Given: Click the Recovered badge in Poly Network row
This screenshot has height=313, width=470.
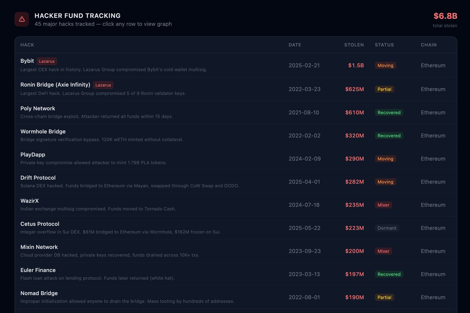Looking at the screenshot, I should coord(389,112).
